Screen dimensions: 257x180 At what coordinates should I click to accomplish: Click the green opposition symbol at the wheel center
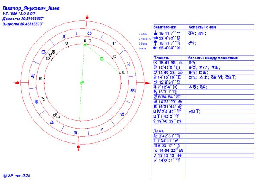click(x=82, y=83)
